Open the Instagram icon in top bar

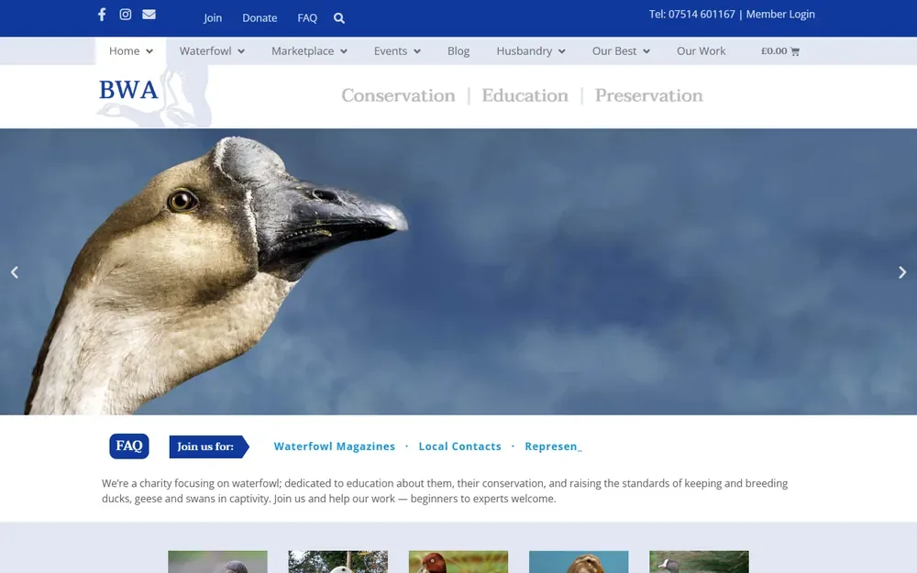(125, 14)
